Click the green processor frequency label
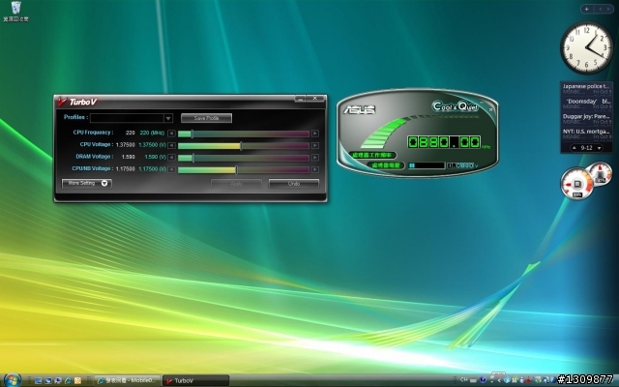 tap(372, 155)
